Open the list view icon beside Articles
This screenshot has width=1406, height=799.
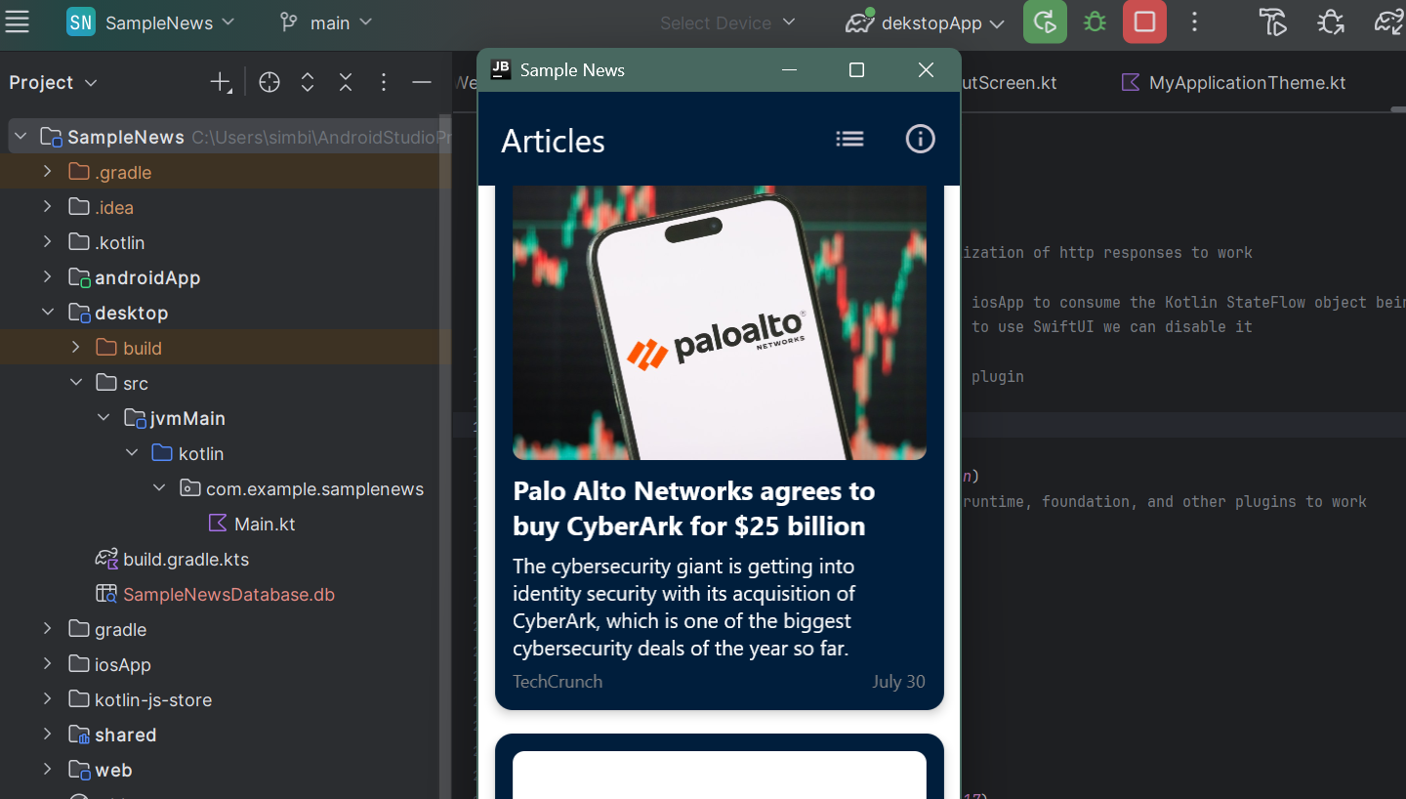click(849, 139)
